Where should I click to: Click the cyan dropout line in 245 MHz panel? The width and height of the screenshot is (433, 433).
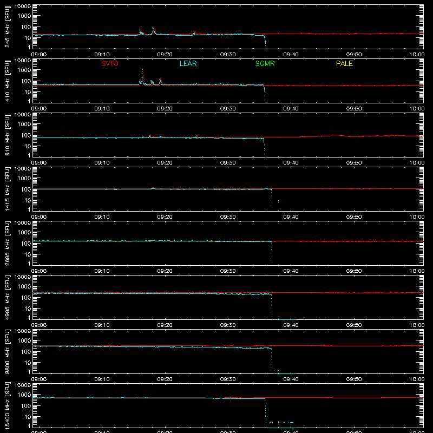(265, 41)
